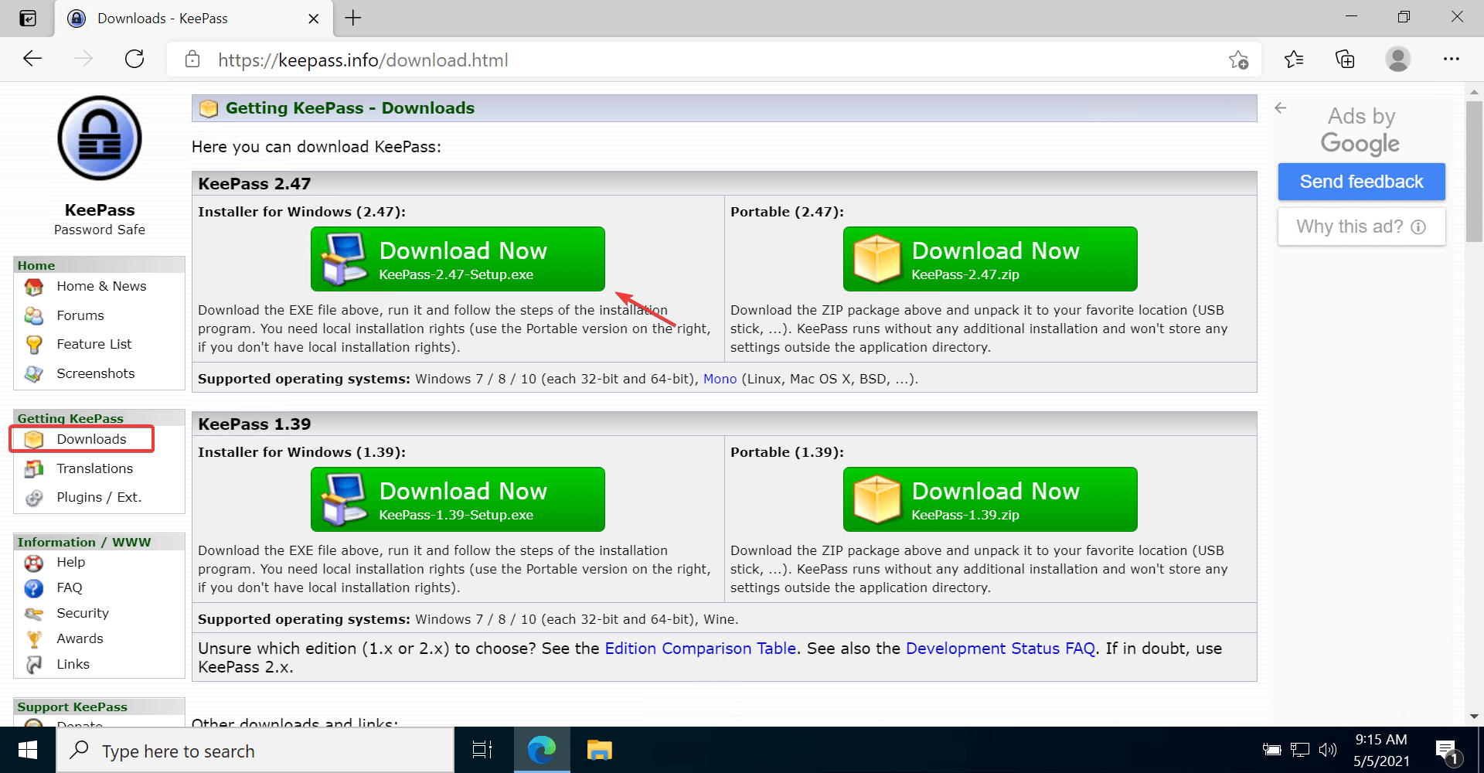
Task: Click the info icon next to Why this ad?
Action: pyautogui.click(x=1419, y=226)
